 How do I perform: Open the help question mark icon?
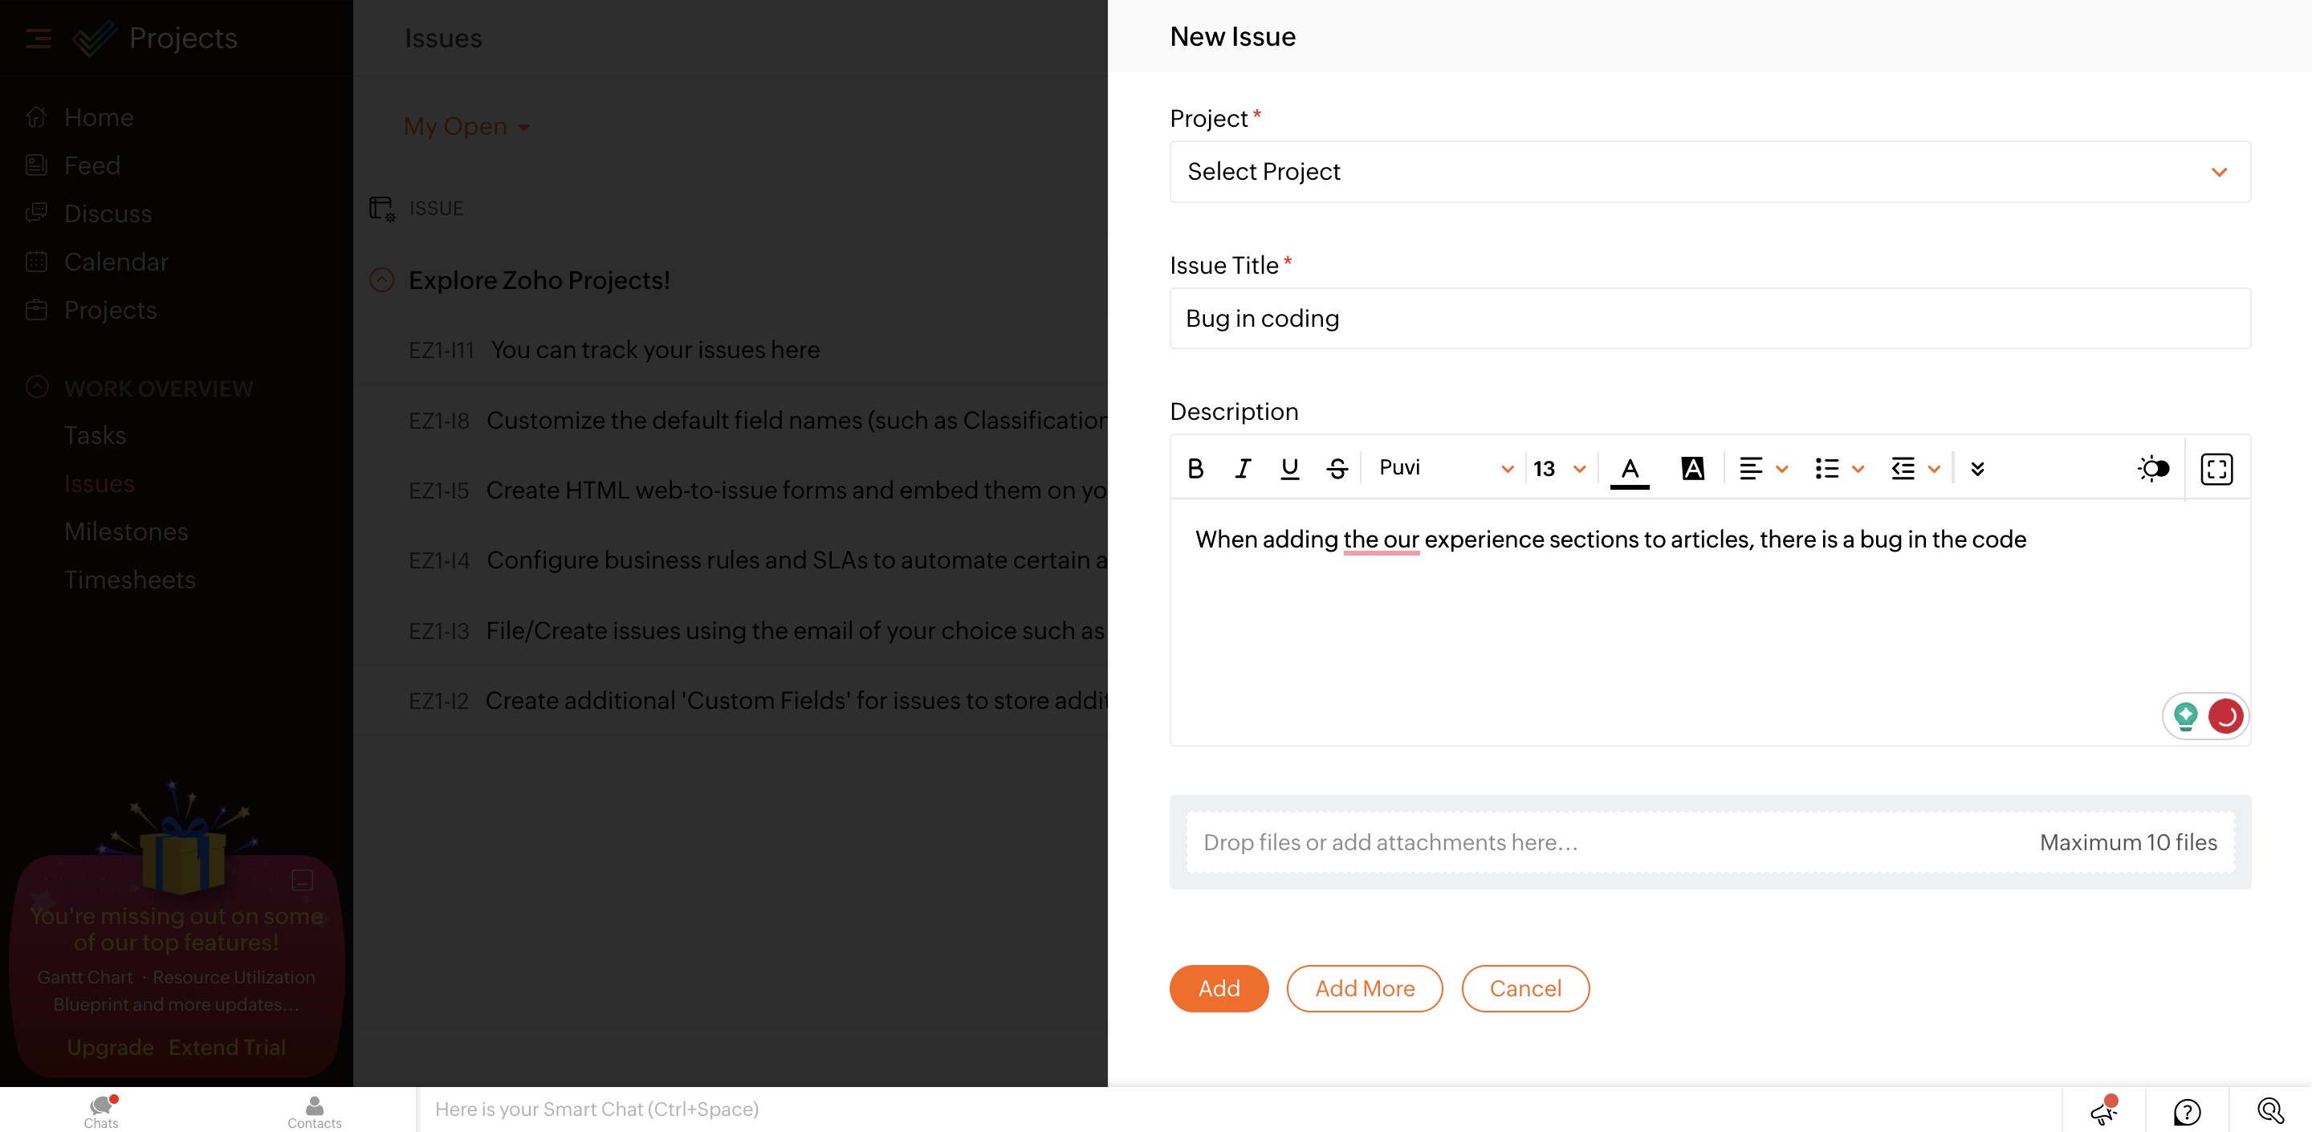click(x=2186, y=1111)
